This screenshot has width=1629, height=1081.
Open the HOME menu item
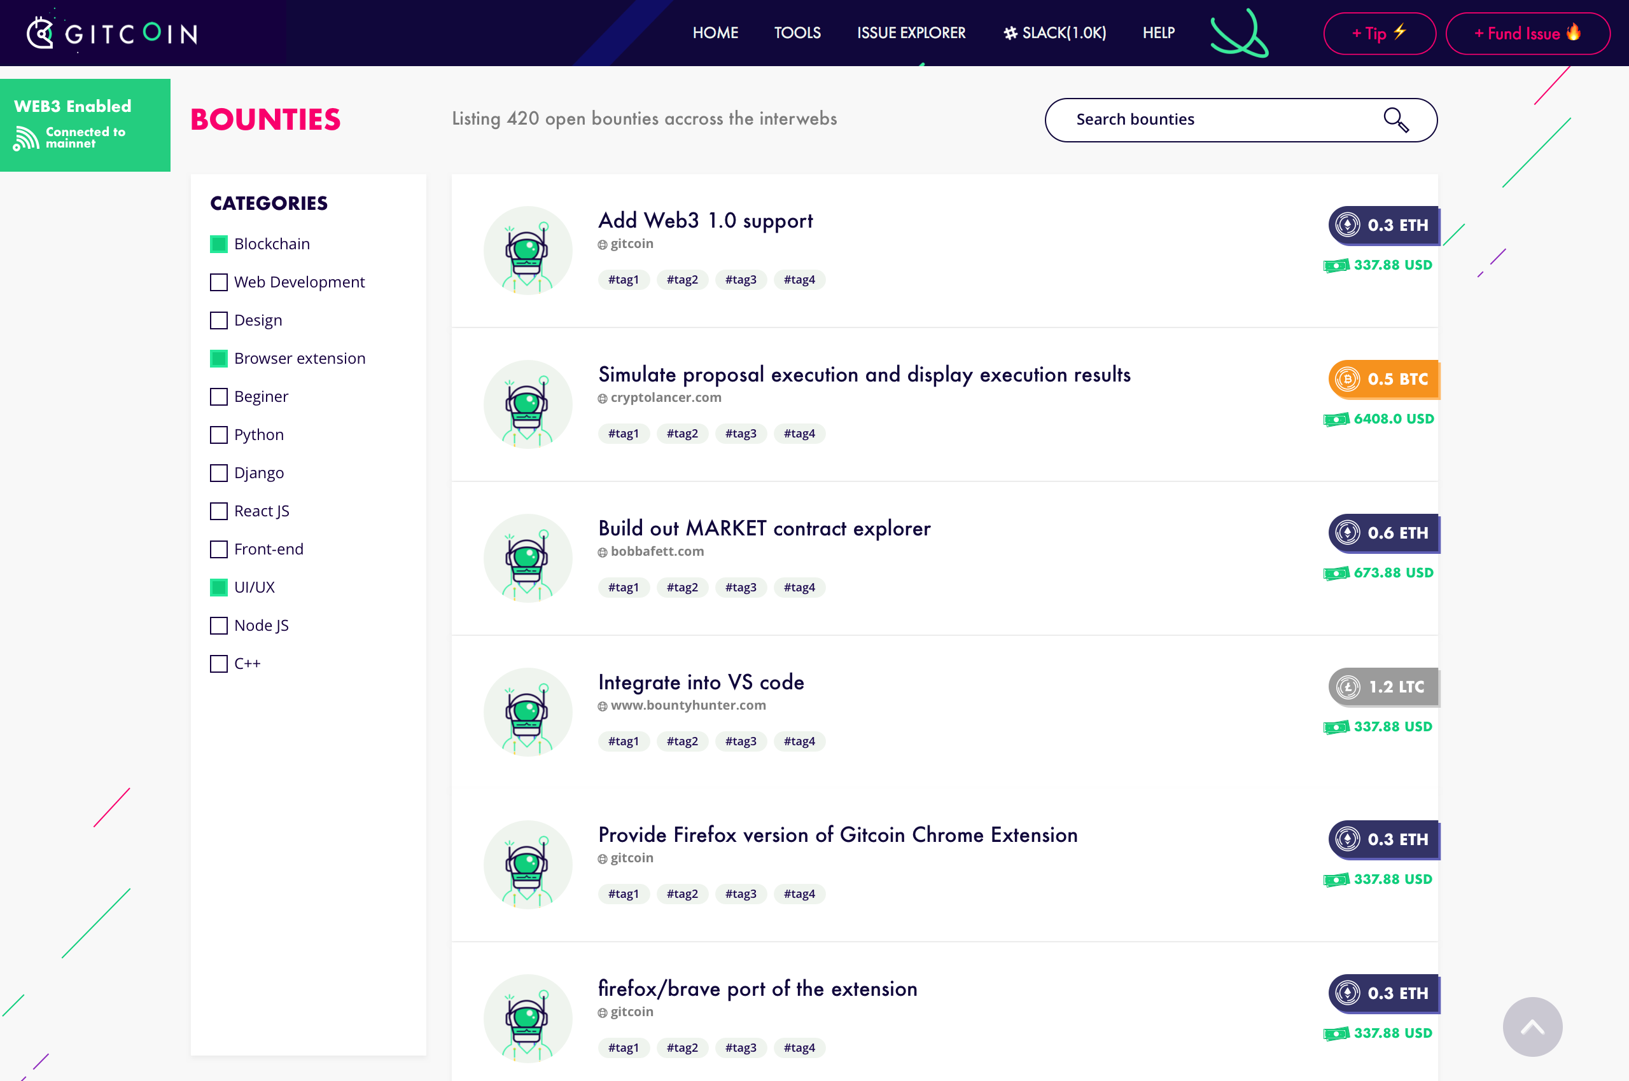pos(715,32)
